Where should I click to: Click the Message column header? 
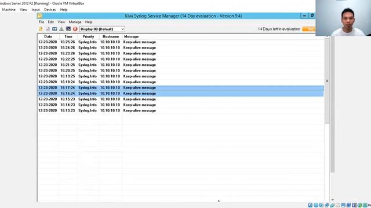[132, 36]
